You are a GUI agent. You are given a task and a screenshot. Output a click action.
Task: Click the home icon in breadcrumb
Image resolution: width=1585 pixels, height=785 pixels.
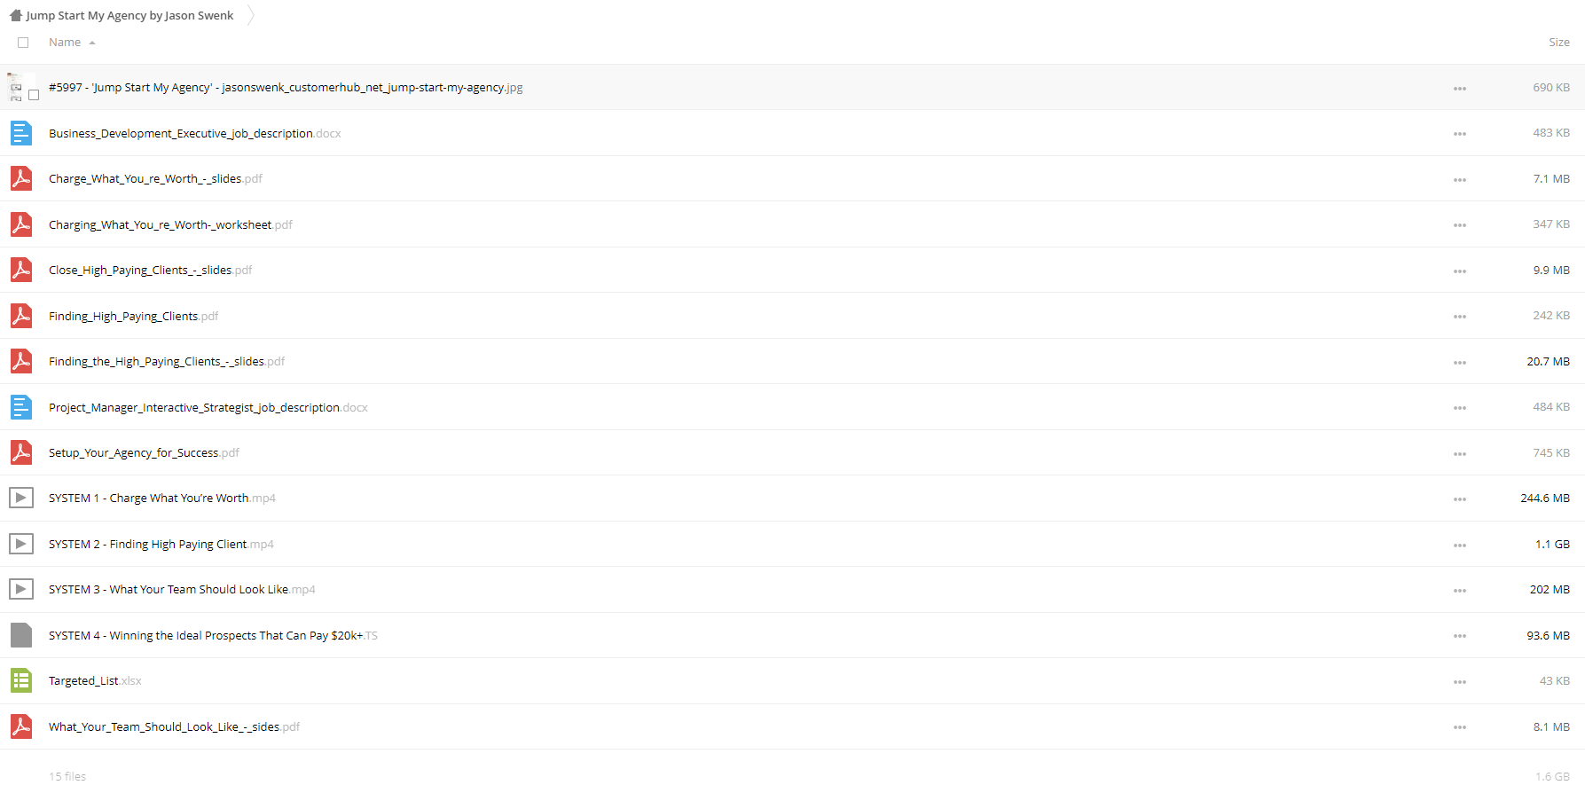point(15,15)
